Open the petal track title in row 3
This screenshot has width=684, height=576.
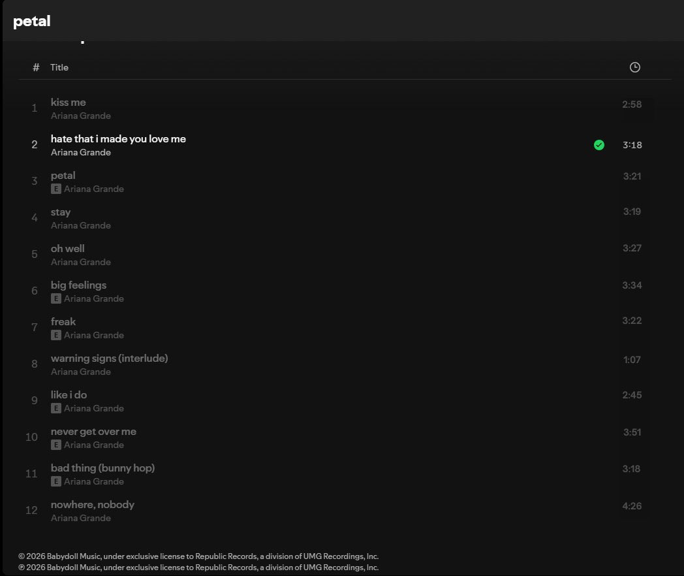point(63,176)
